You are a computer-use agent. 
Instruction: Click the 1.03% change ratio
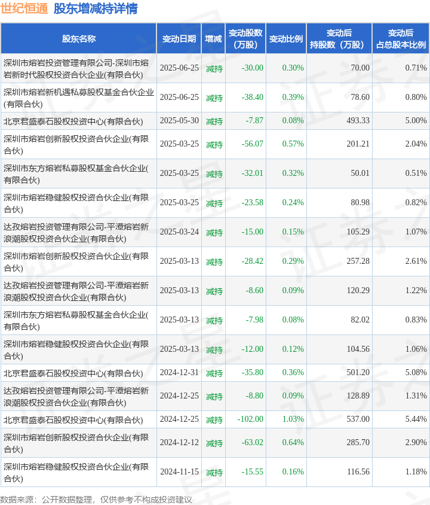pos(293,419)
